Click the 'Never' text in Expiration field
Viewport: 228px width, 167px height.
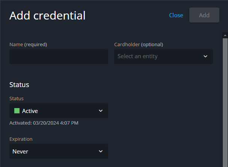(x=20, y=152)
